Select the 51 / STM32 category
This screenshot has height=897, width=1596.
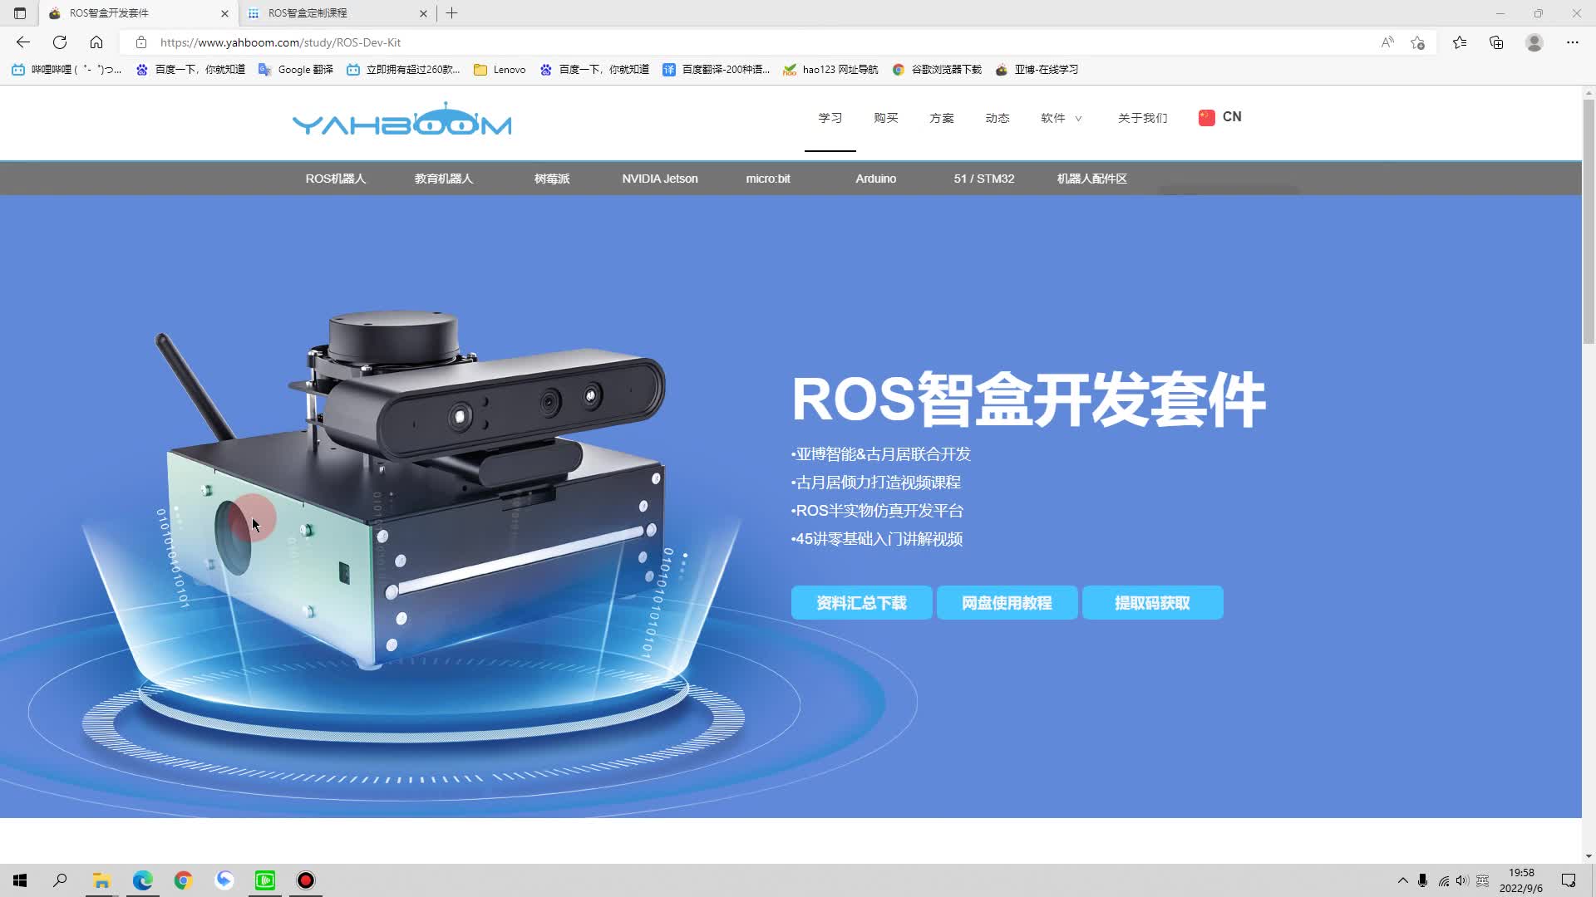pos(984,179)
